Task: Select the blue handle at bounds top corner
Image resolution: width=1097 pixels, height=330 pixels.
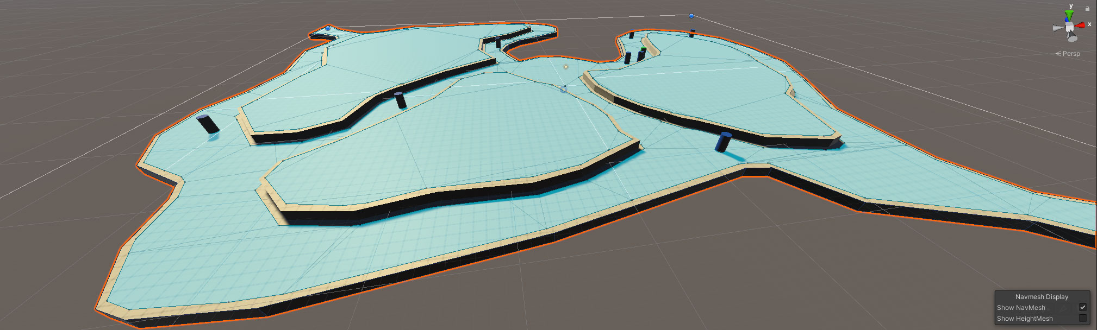Action: [x=691, y=16]
